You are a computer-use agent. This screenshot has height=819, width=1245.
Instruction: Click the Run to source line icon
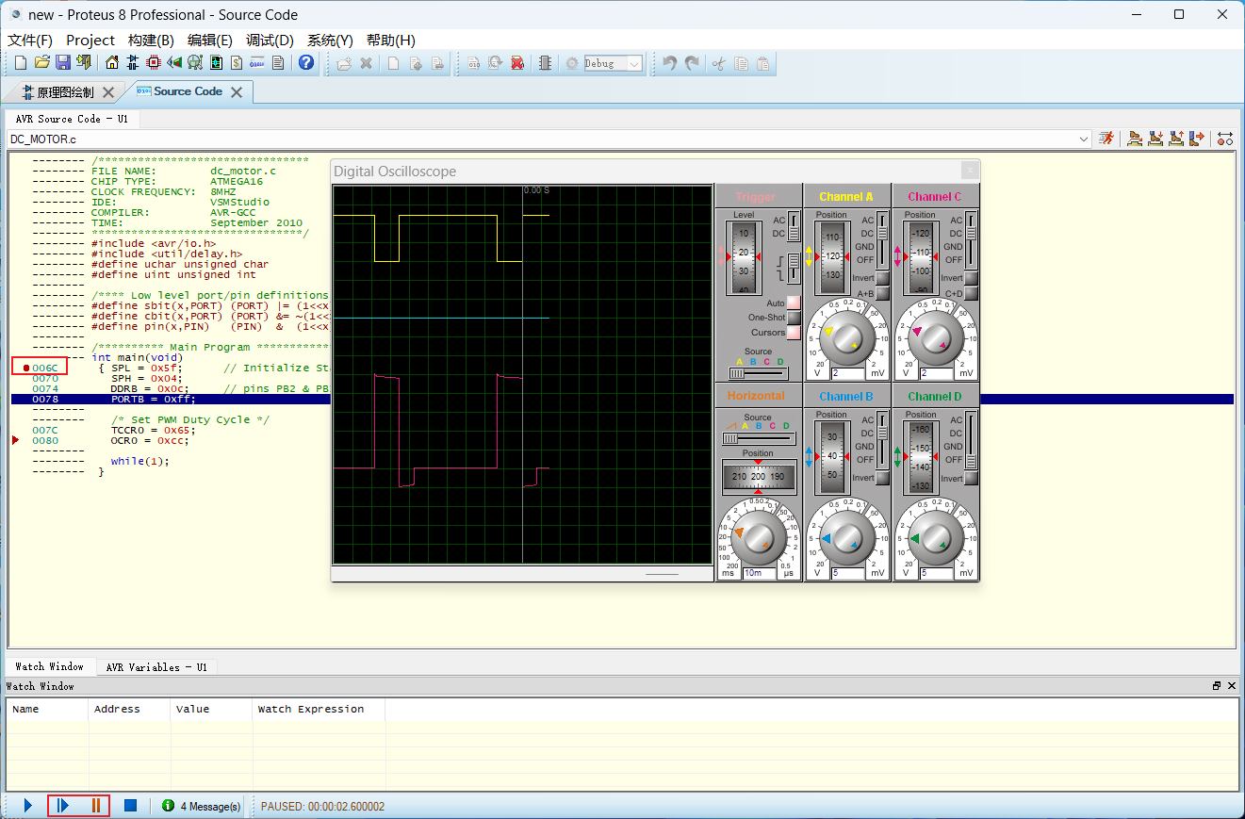pos(1197,139)
